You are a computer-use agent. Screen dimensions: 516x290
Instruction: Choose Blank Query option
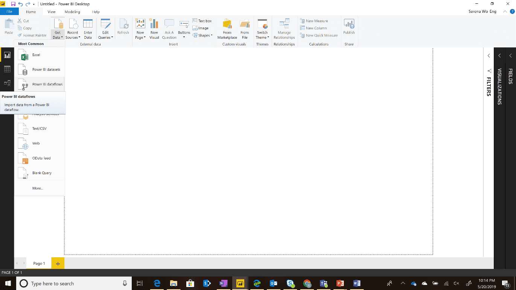(x=40, y=173)
